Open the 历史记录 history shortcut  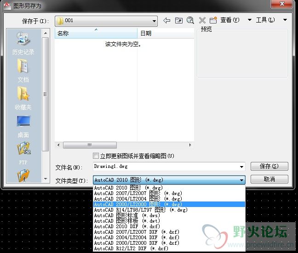click(x=23, y=44)
